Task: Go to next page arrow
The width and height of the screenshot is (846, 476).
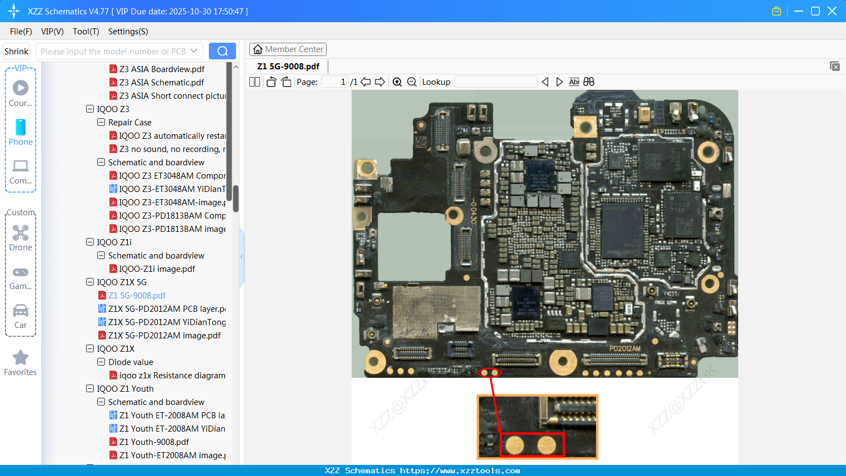Action: (380, 82)
